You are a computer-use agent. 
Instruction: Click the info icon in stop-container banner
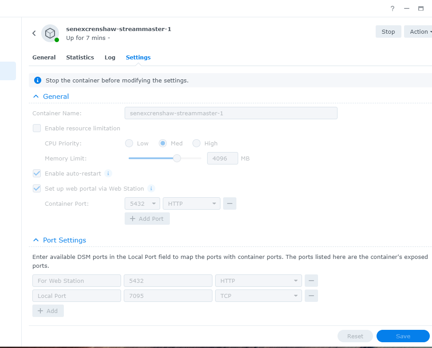tap(37, 80)
